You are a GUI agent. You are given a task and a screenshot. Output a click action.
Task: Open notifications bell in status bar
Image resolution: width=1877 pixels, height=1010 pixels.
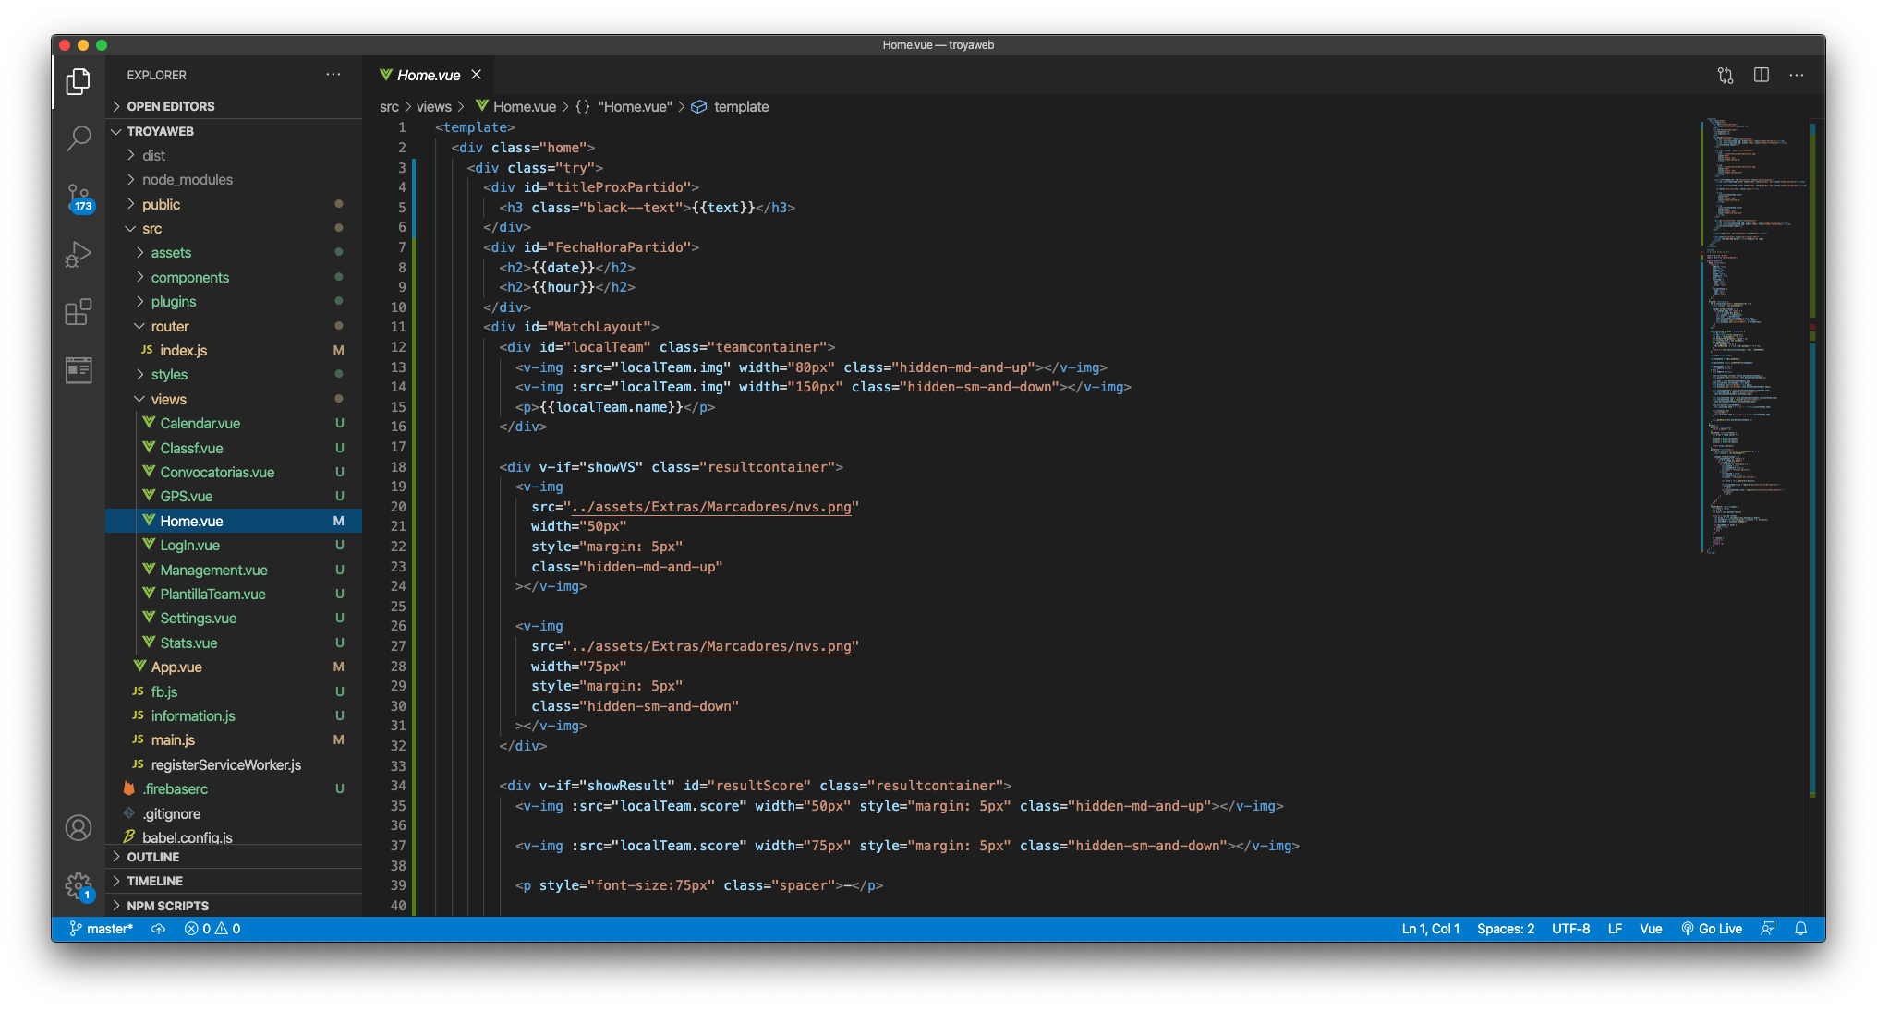(x=1800, y=929)
